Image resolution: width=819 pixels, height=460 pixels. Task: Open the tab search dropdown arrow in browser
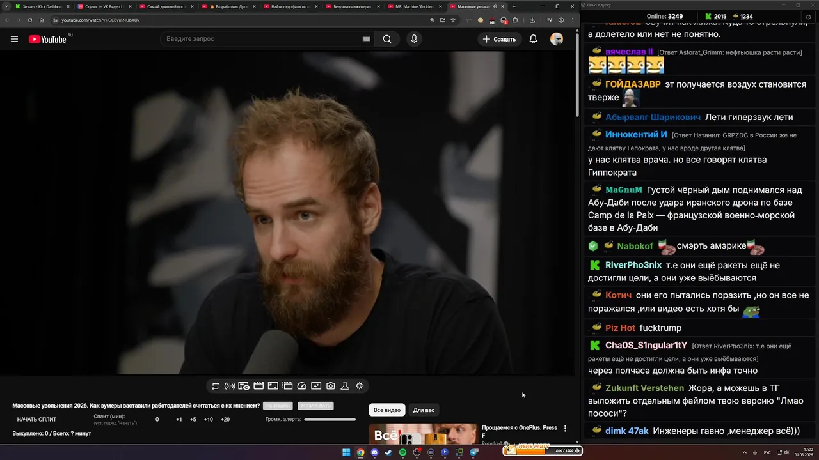pyautogui.click(x=6, y=6)
